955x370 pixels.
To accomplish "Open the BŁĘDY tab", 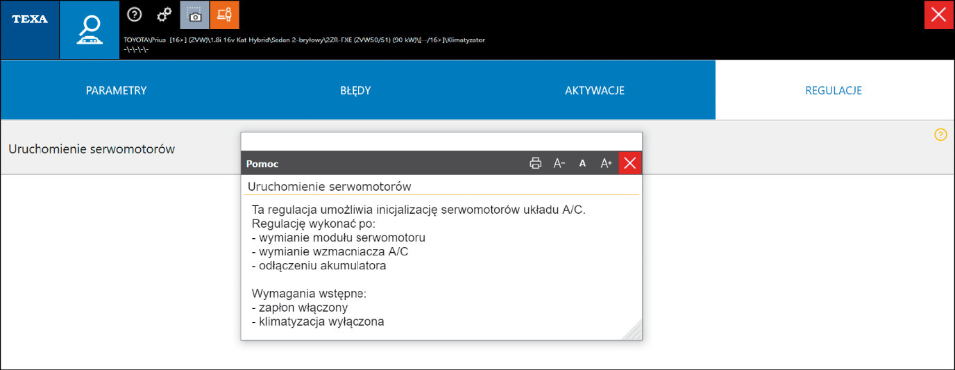I will [x=355, y=90].
